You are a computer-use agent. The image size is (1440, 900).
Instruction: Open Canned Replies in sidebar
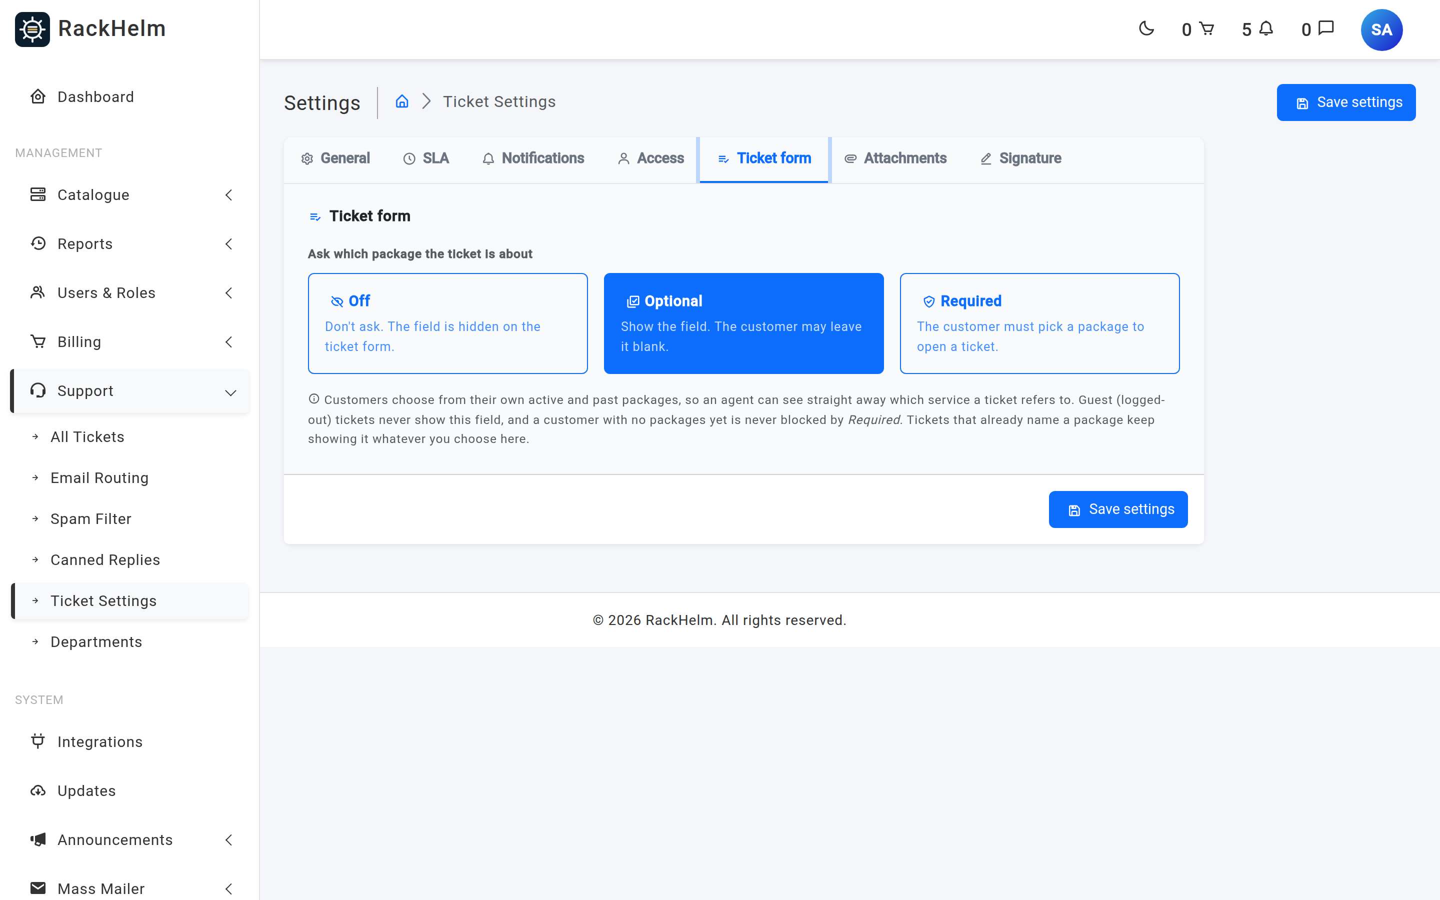105,560
